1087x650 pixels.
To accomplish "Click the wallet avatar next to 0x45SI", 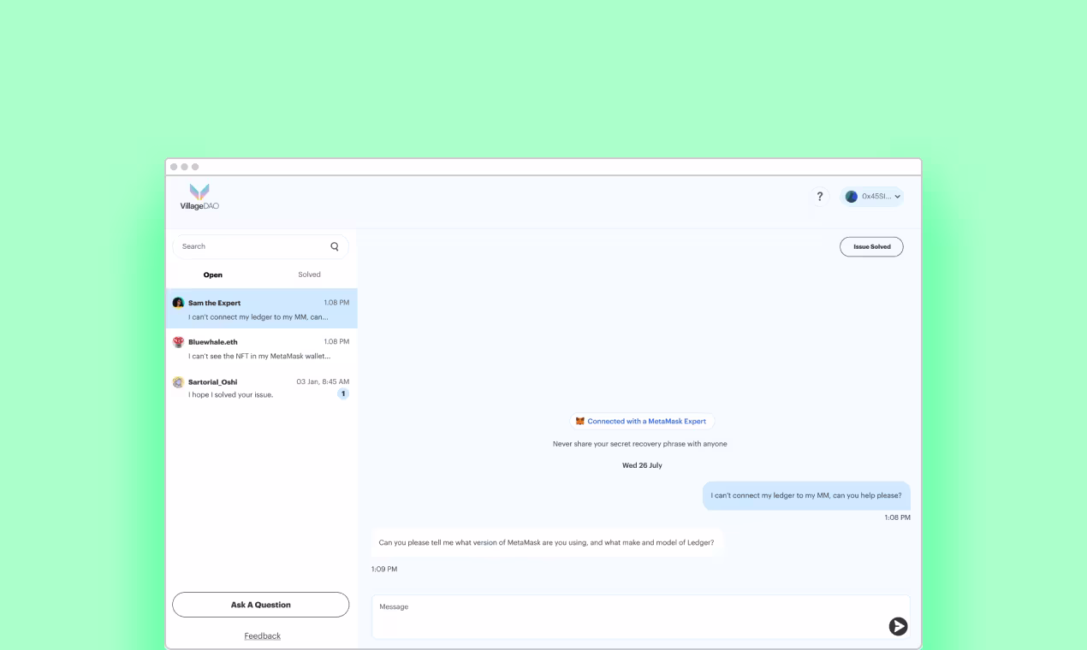I will (x=852, y=197).
